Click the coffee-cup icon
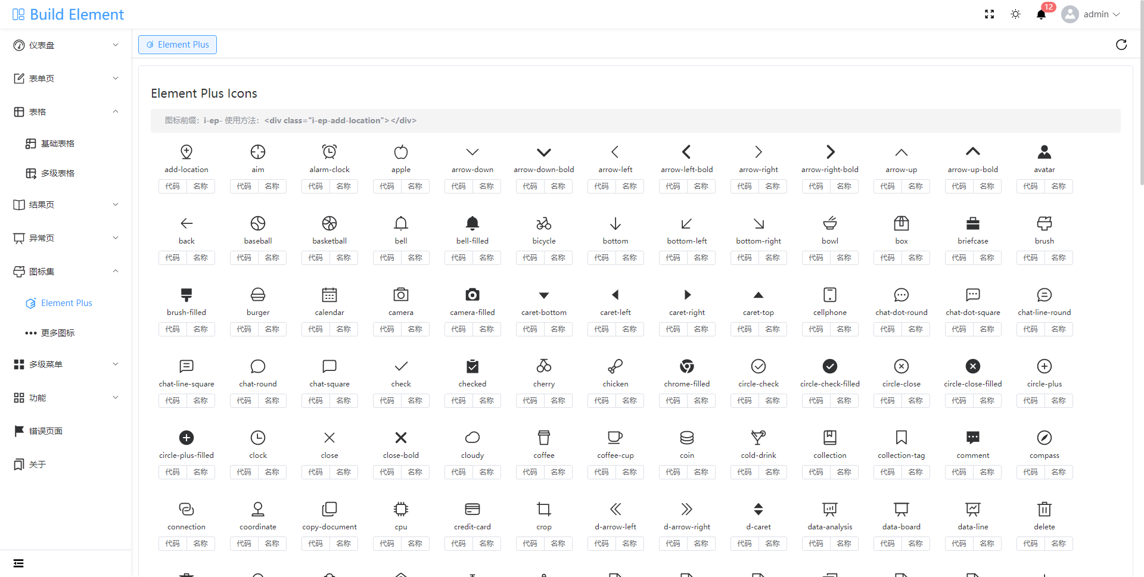This screenshot has width=1144, height=577. 615,438
